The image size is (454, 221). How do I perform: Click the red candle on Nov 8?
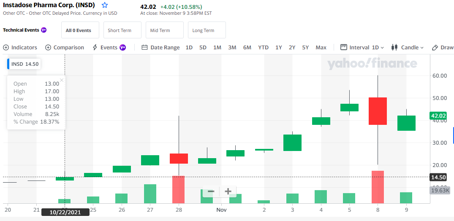378,111
